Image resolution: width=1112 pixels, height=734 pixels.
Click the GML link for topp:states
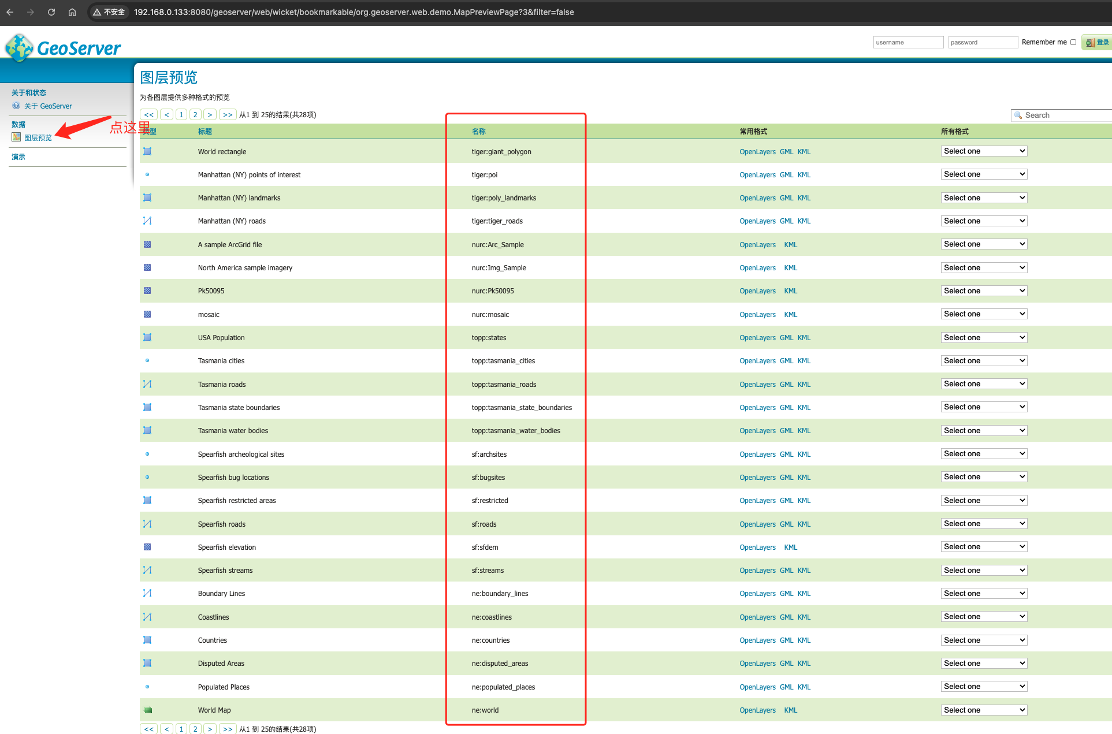pyautogui.click(x=786, y=338)
